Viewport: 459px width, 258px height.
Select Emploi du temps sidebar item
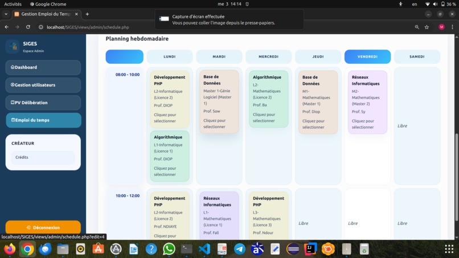coord(43,120)
